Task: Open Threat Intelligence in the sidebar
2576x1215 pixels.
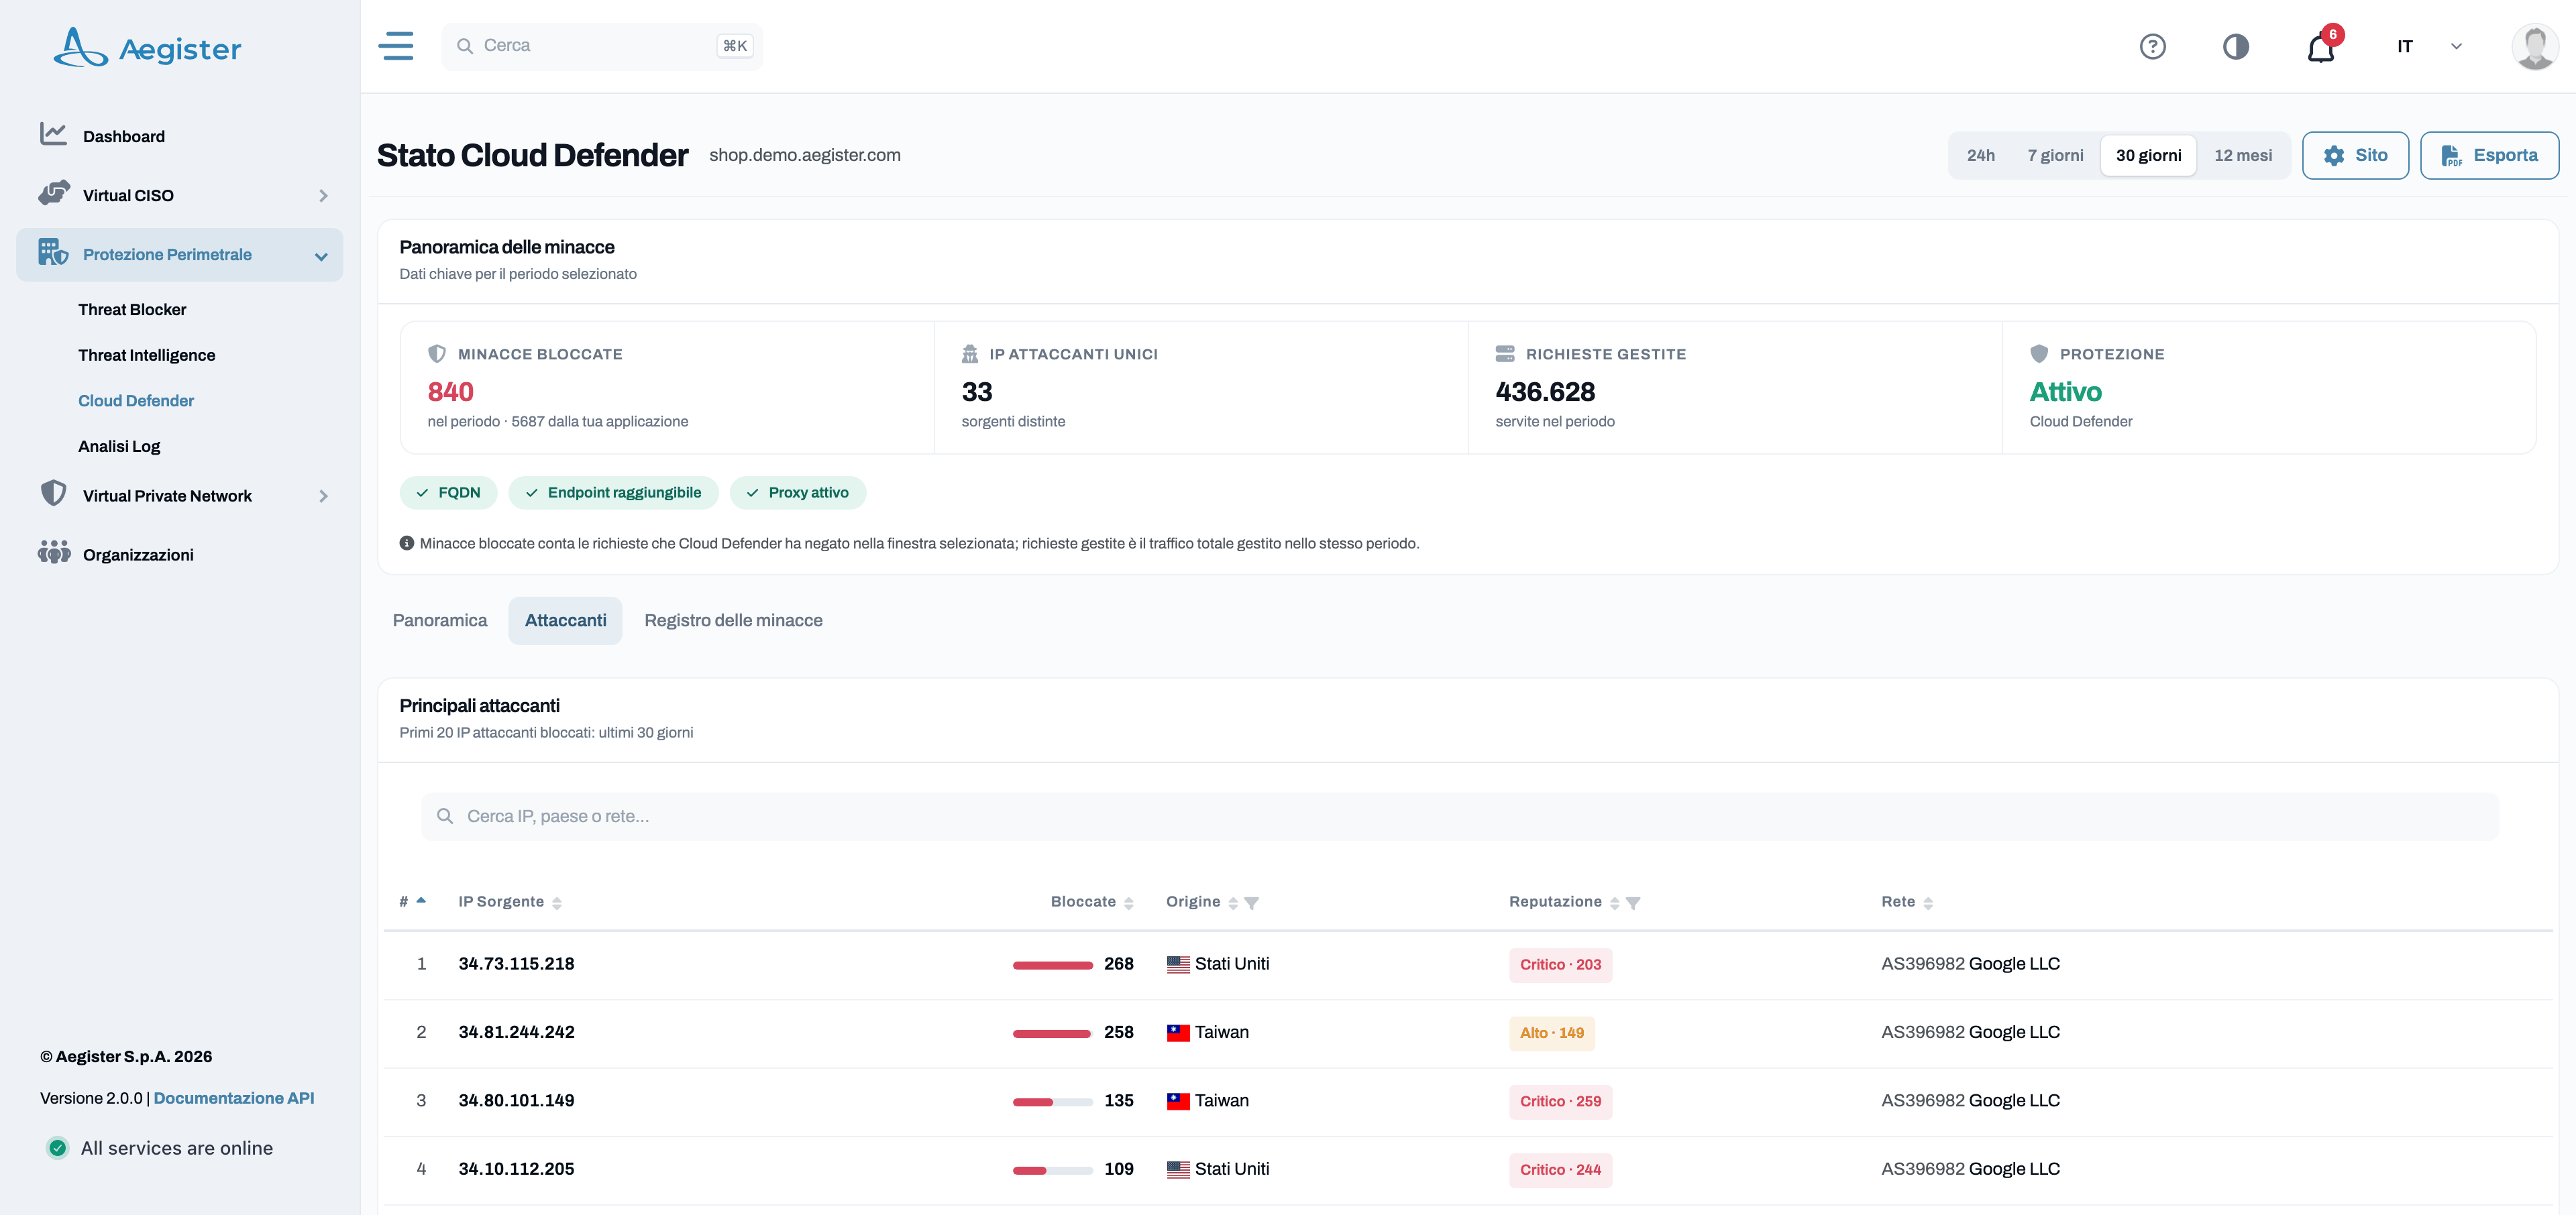Action: 147,355
